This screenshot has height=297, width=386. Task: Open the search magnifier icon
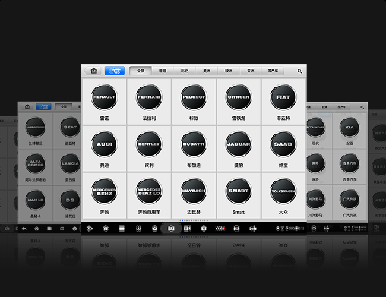coord(300,71)
